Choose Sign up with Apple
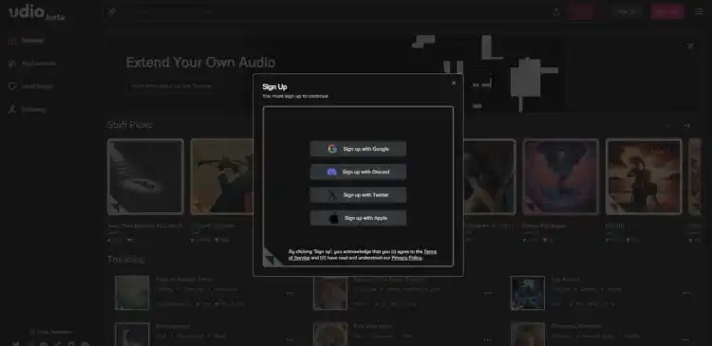 click(x=358, y=218)
